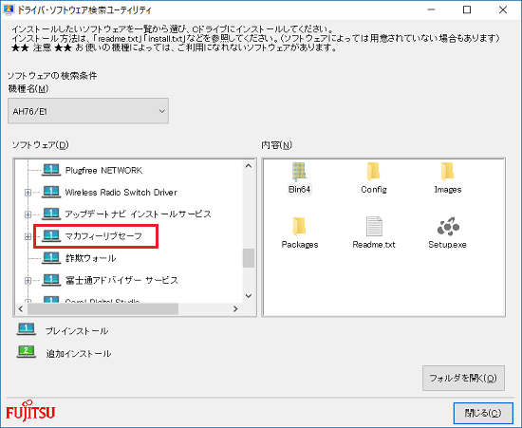Click the software list's vertical scrollbar thumb

249,258
